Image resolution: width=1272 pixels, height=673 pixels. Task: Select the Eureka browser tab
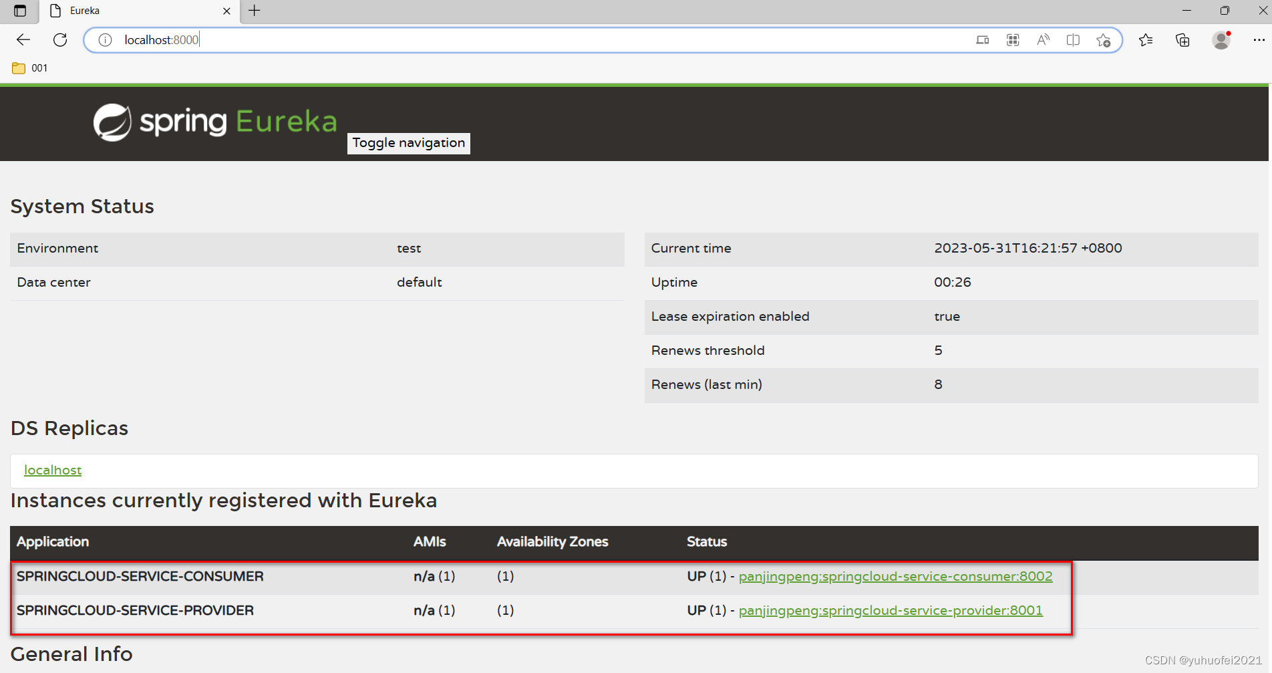140,11
